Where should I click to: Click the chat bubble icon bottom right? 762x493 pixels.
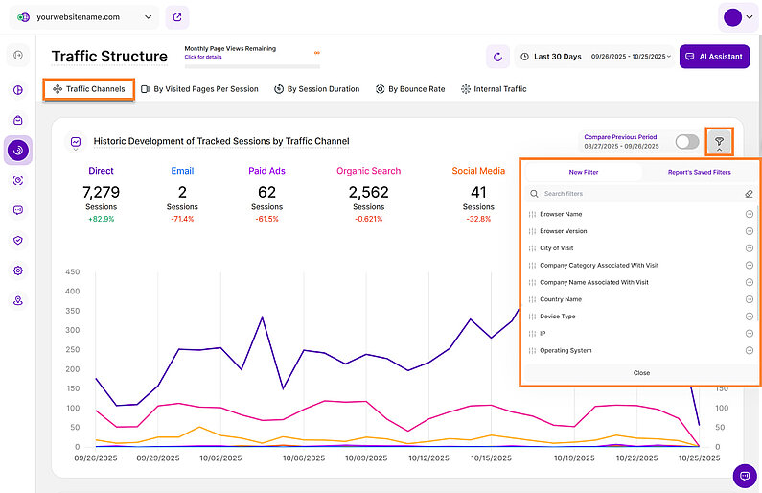pos(743,475)
